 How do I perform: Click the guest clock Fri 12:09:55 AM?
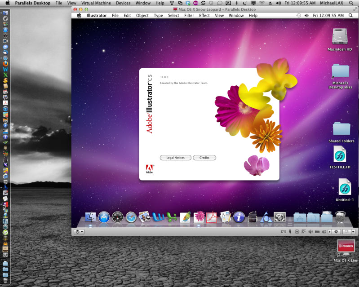(x=328, y=15)
